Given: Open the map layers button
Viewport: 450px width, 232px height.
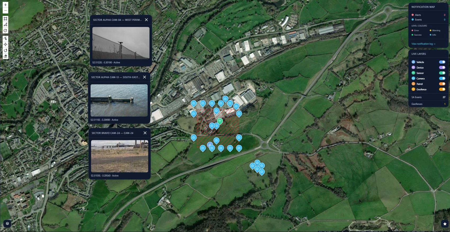Looking at the screenshot, I should point(7,224).
